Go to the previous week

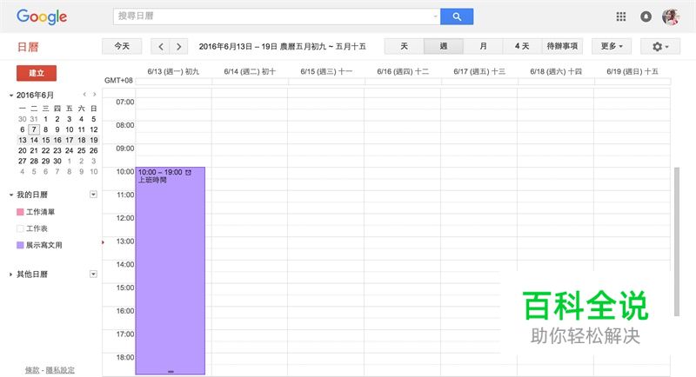161,47
